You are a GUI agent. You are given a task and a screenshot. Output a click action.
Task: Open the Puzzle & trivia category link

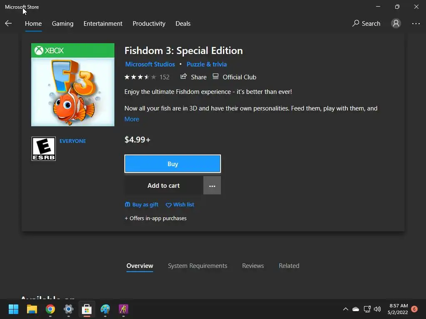pos(206,64)
